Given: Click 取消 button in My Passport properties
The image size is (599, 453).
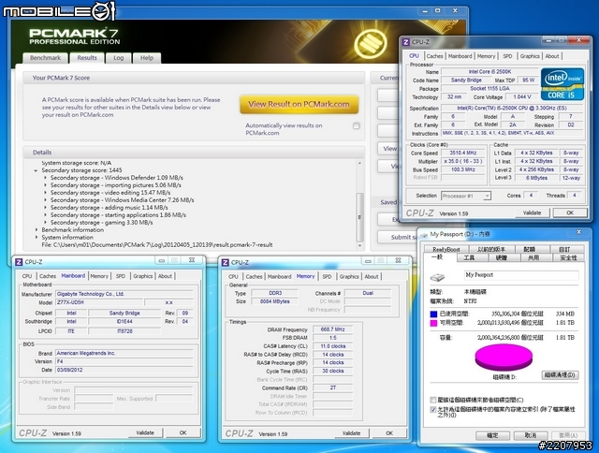Looking at the screenshot, I should pos(531,435).
